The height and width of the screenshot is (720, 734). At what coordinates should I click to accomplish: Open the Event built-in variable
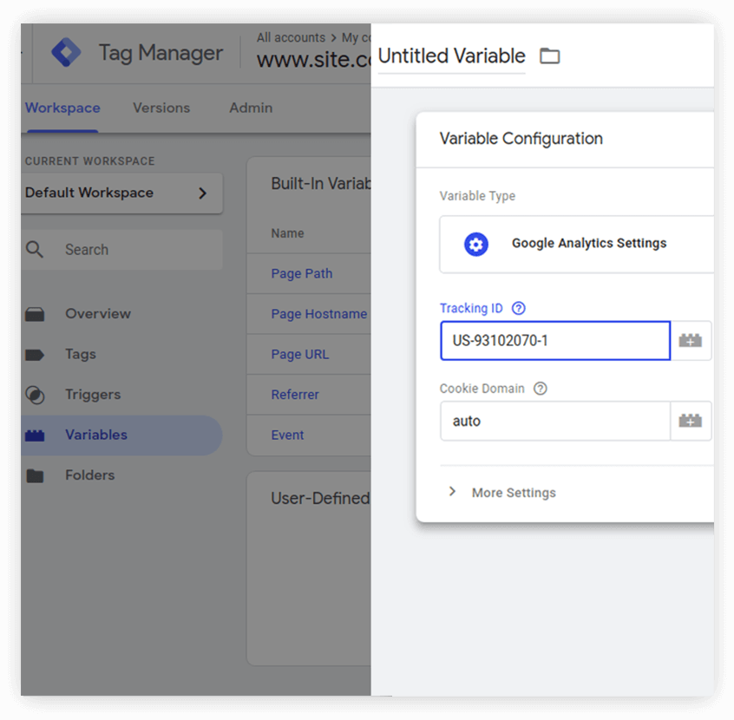click(287, 435)
